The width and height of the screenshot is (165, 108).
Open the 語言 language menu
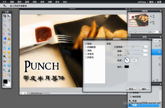[x=57, y=2]
